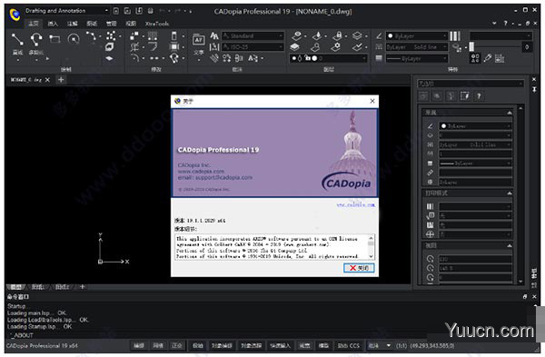This screenshot has height=357, width=545.
Task: Click the New document icon in quick access
Action: 116,11
